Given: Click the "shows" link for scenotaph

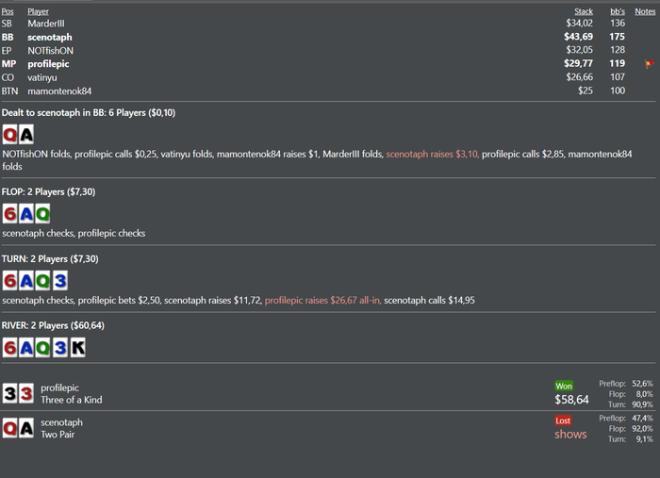Looking at the screenshot, I should pos(570,435).
